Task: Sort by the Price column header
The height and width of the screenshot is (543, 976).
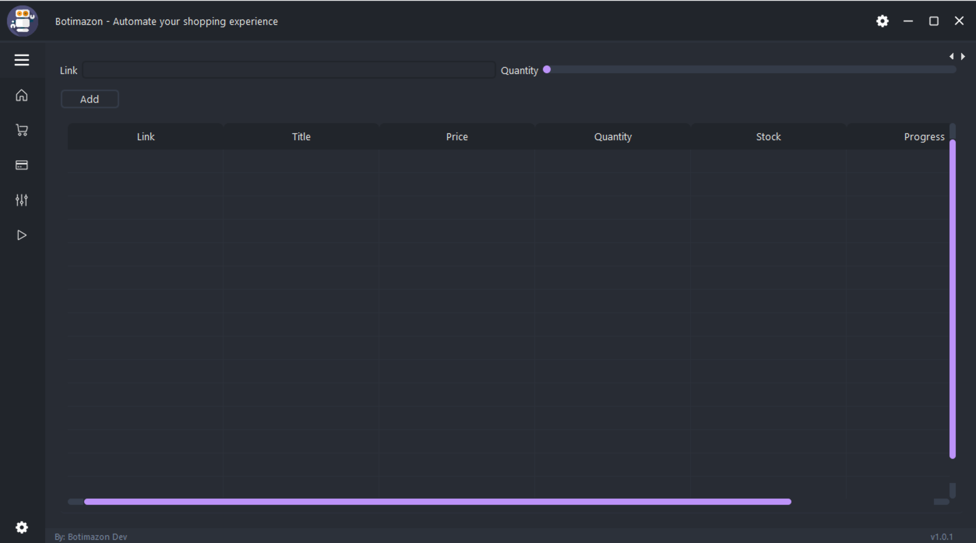Action: coord(457,137)
